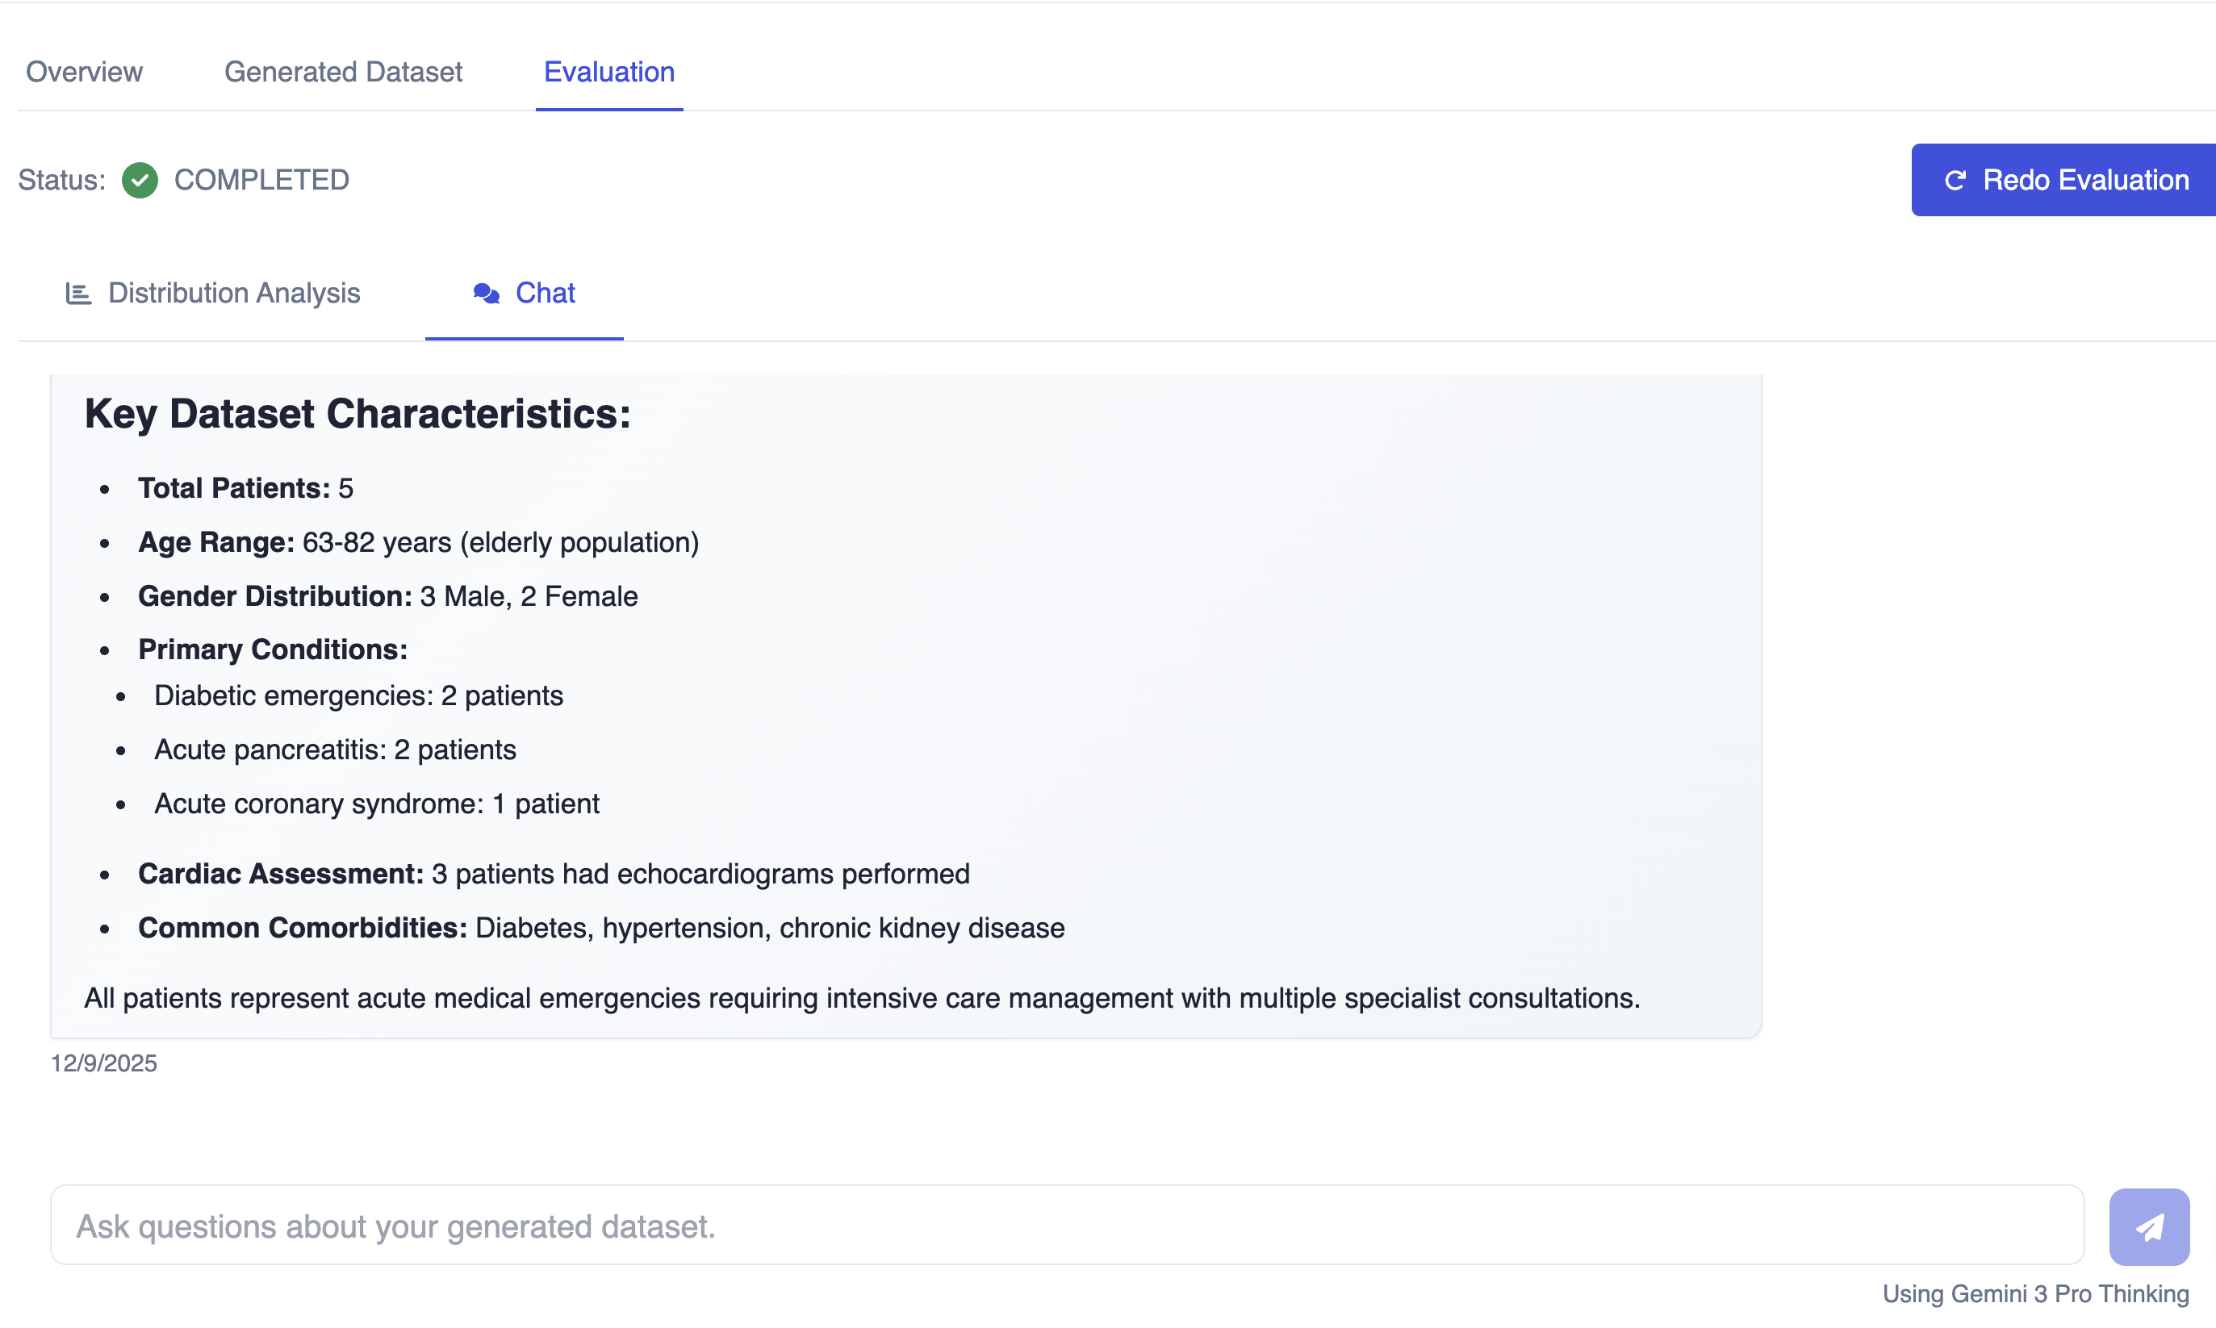Click the COMPLETED status text
This screenshot has width=2216, height=1328.
[261, 179]
